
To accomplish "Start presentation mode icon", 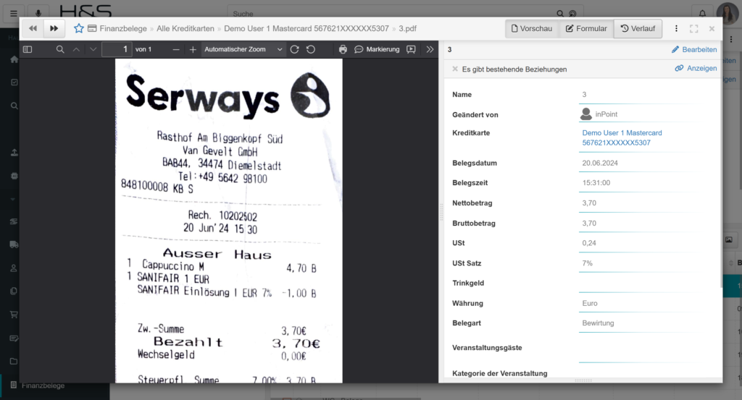I will (x=412, y=49).
